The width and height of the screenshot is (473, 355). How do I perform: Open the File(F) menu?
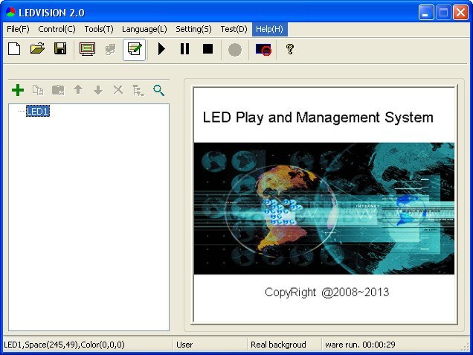(18, 29)
